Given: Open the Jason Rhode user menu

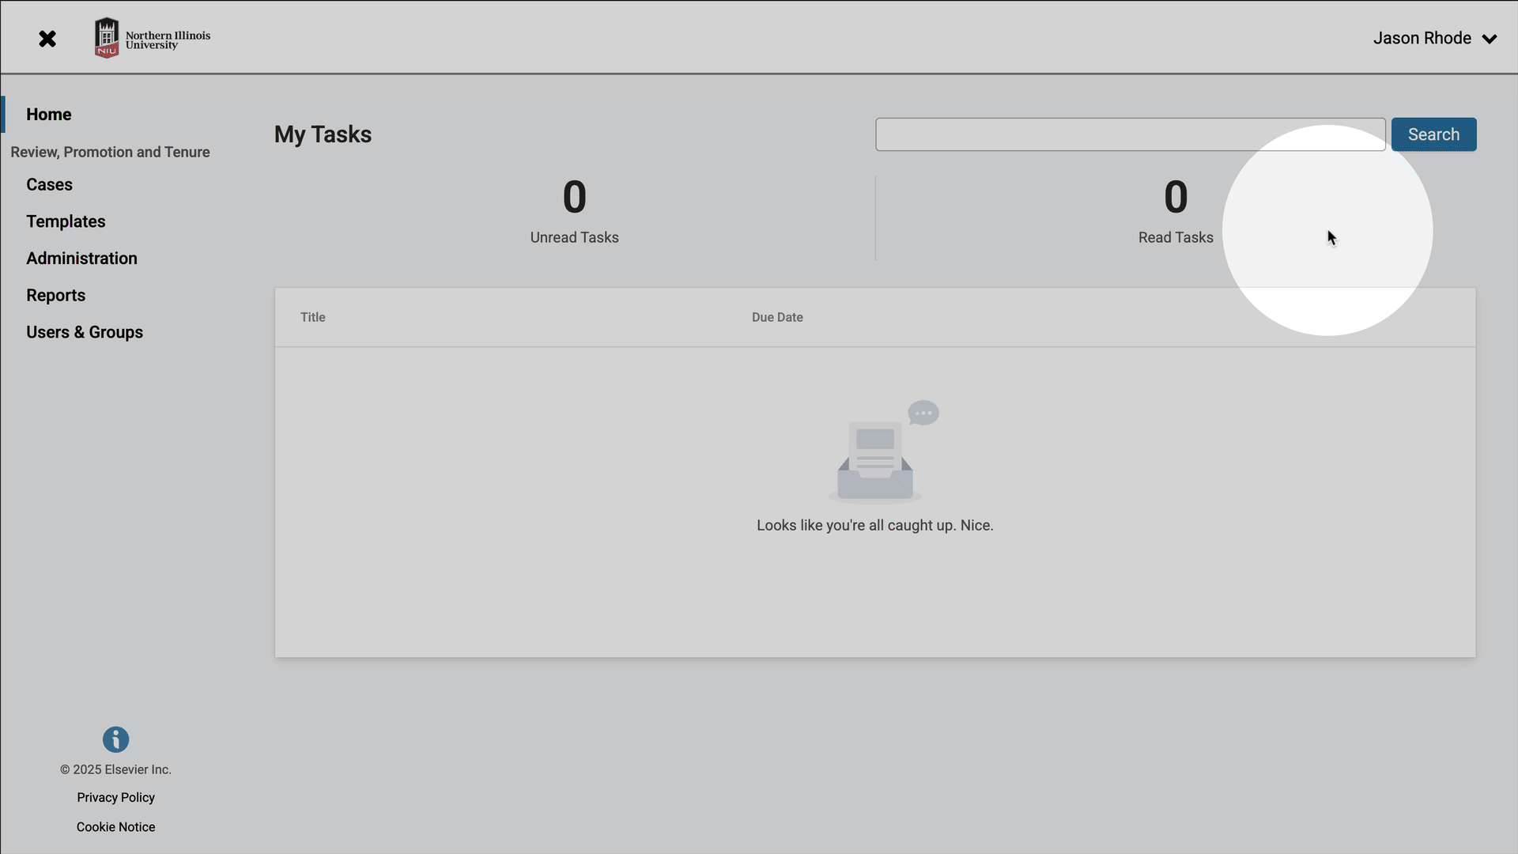Looking at the screenshot, I should 1422,38.
